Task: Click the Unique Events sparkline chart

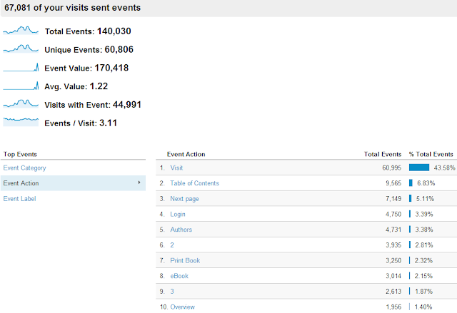Action: point(21,49)
